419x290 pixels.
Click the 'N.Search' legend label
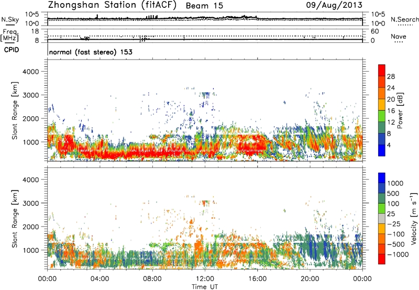coord(404,19)
